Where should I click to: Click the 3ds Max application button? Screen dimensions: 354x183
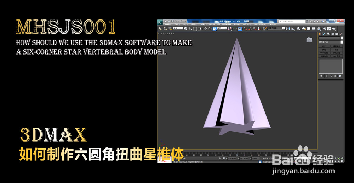pos(160,22)
